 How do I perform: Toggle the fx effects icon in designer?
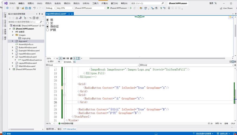(60, 58)
